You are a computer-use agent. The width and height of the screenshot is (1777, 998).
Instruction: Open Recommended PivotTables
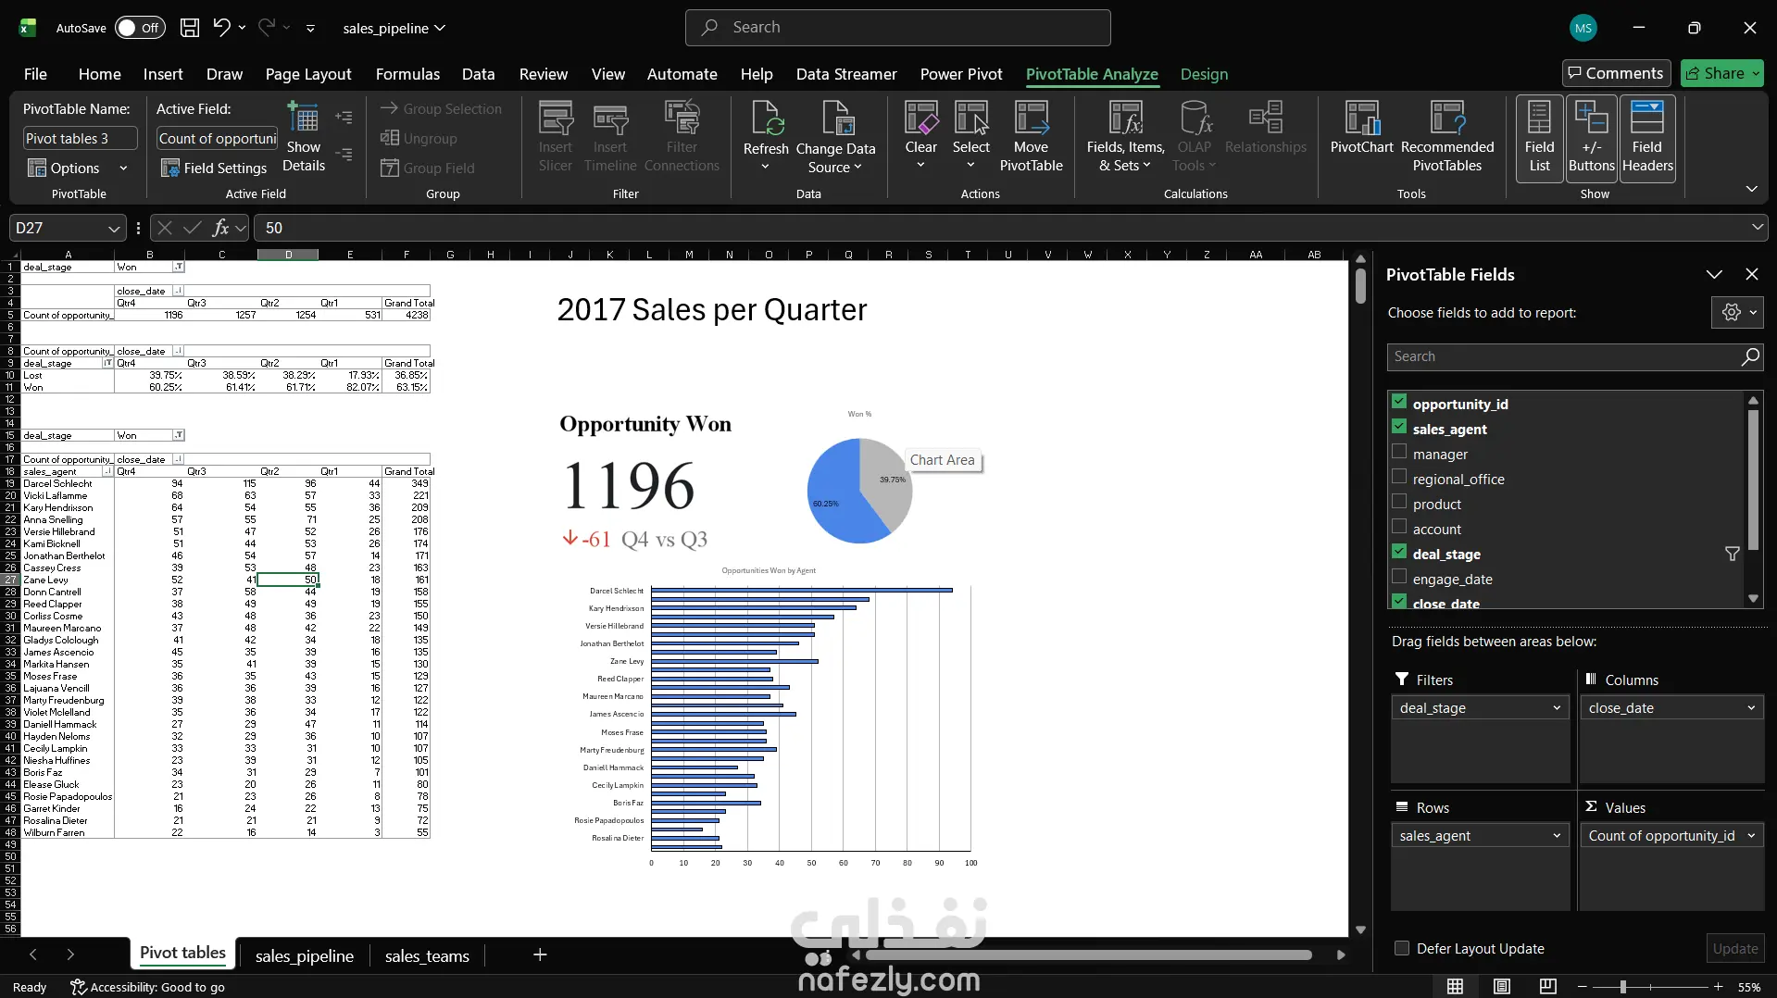click(1446, 136)
